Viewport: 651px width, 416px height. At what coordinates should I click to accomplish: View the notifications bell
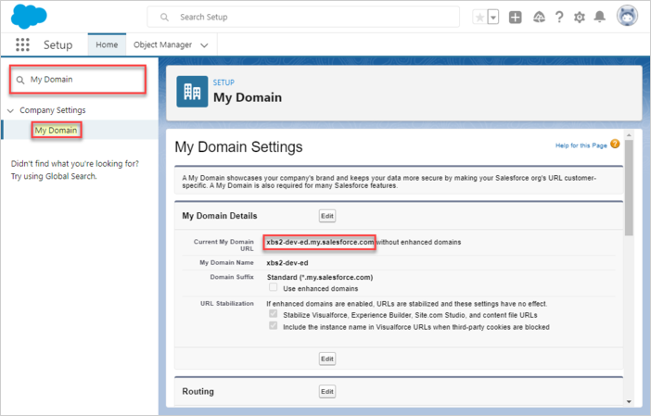(x=600, y=18)
